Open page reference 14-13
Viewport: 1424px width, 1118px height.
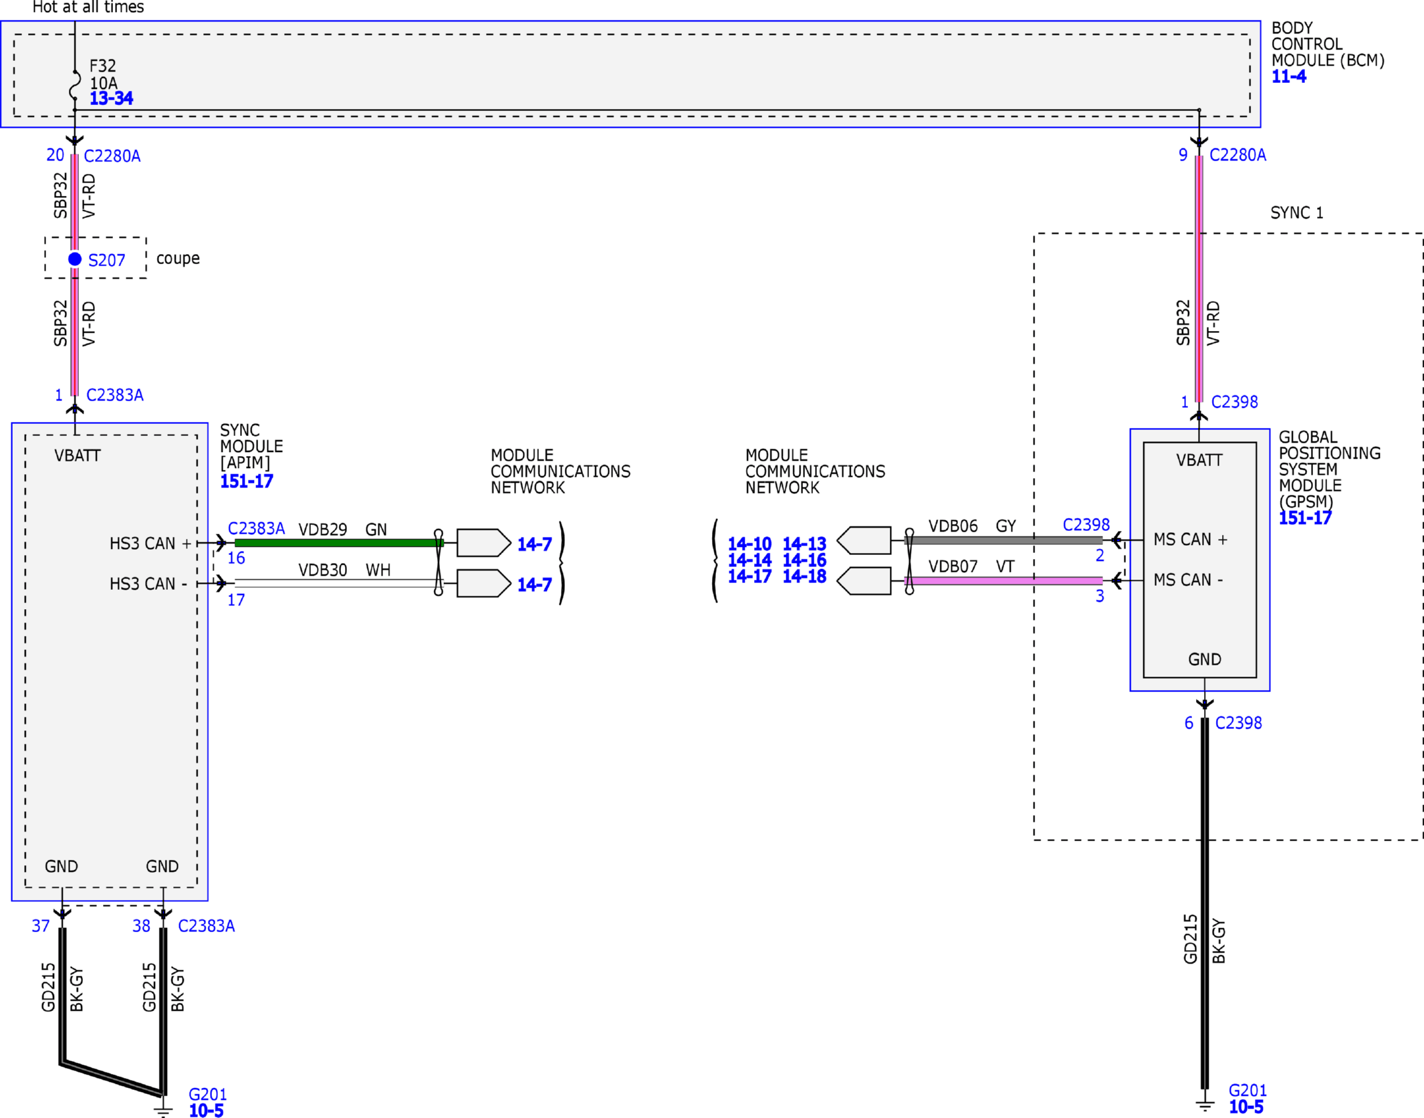click(804, 544)
